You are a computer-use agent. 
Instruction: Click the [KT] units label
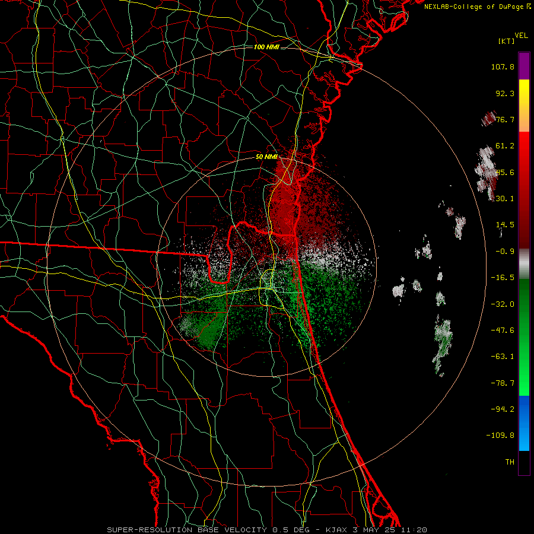pos(507,41)
